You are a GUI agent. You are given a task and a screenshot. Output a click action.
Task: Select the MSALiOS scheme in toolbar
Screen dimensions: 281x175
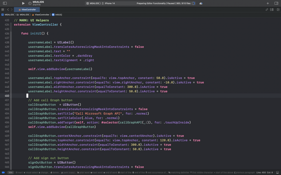[x=93, y=3]
